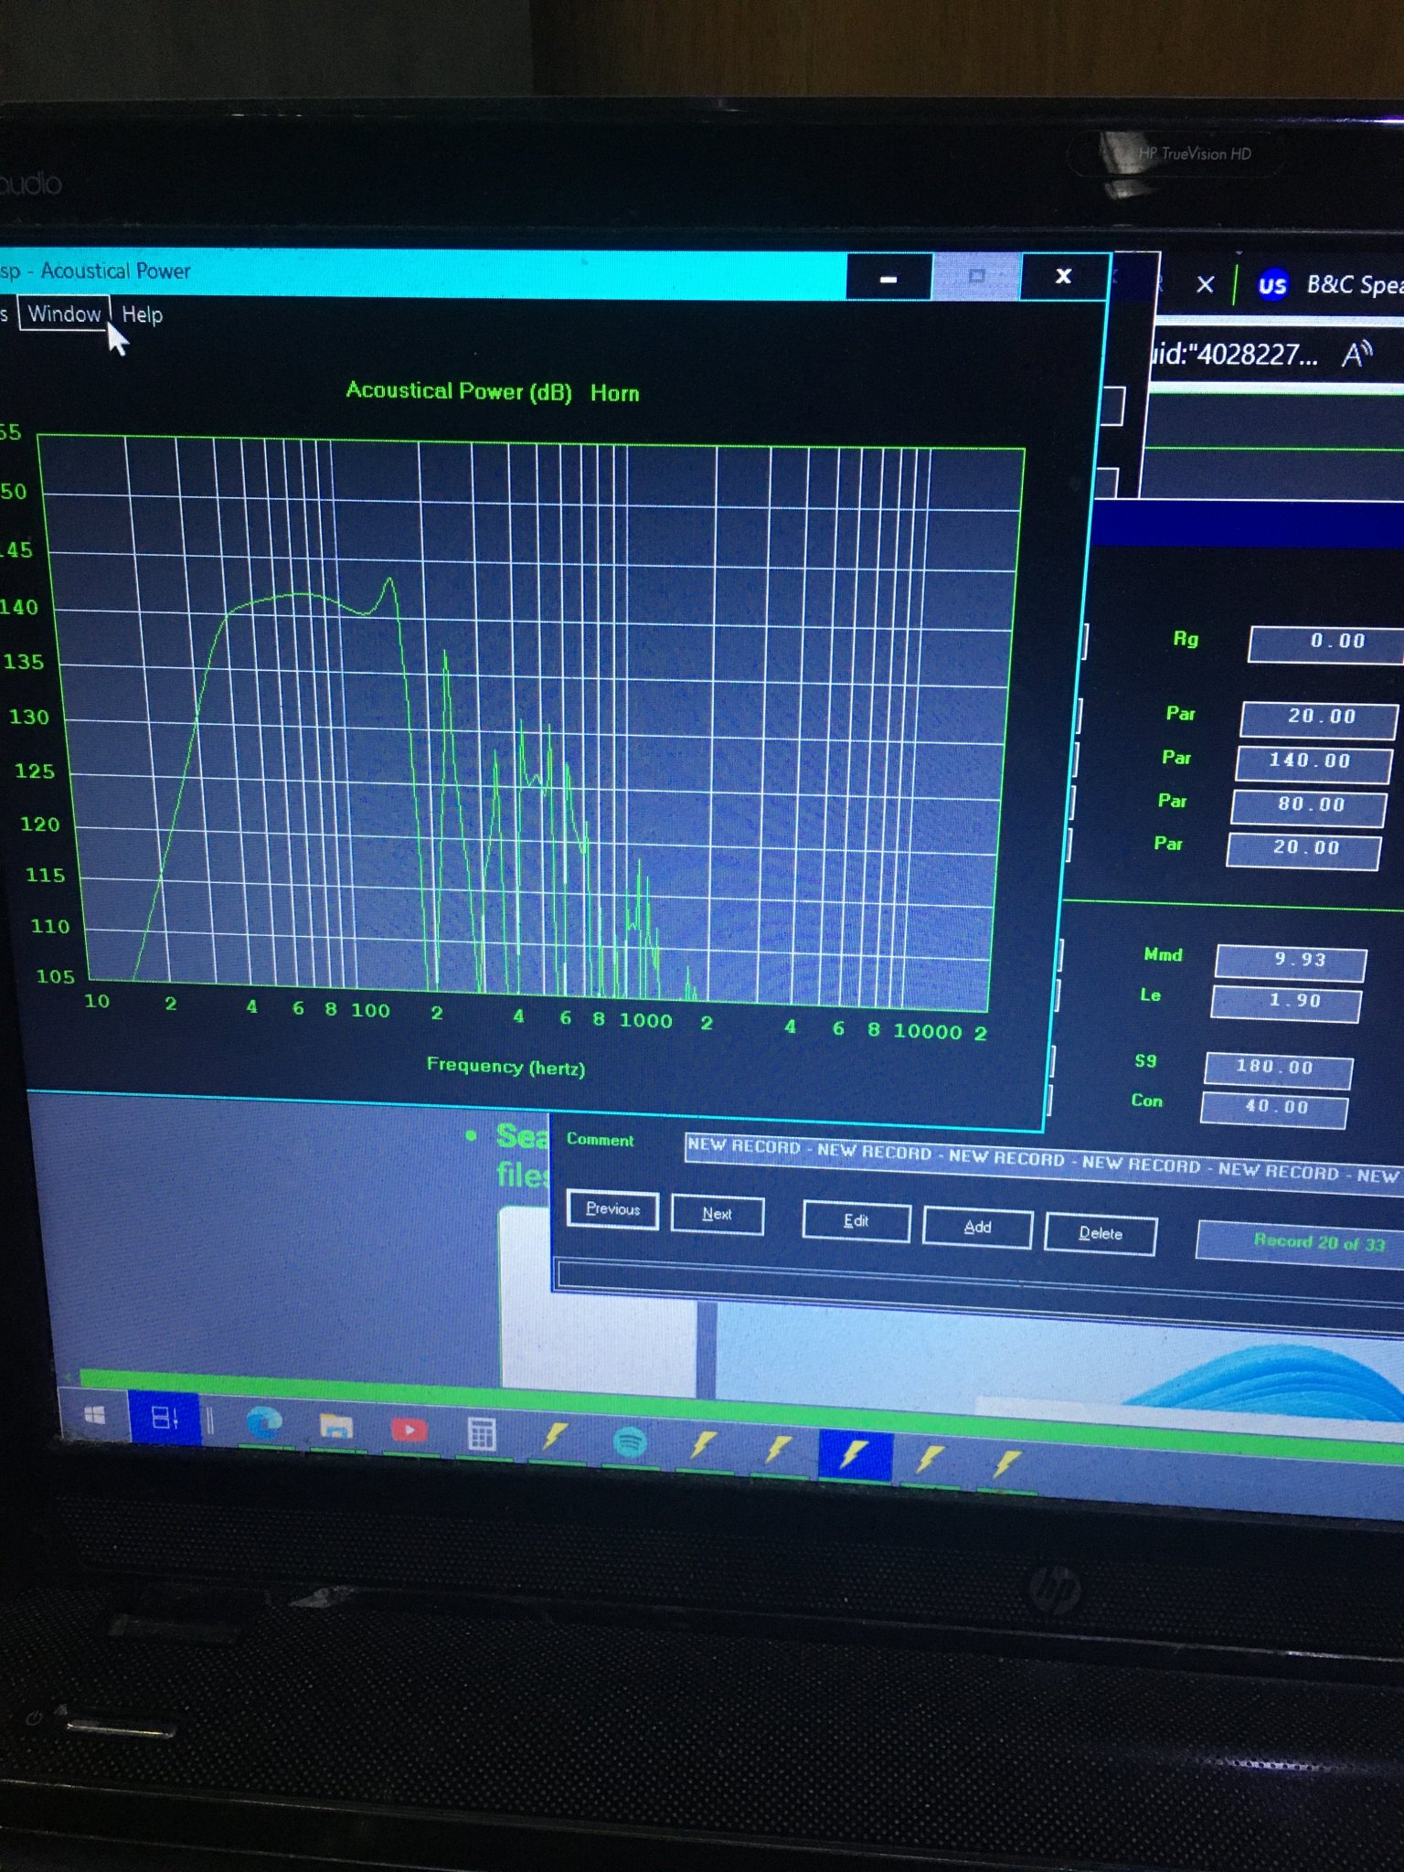The width and height of the screenshot is (1404, 1872).
Task: Click the Comment NEW RECORD text field
Action: [x=1044, y=1162]
